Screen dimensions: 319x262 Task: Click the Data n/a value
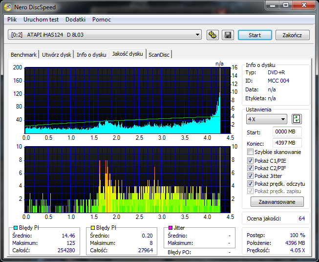[272, 89]
